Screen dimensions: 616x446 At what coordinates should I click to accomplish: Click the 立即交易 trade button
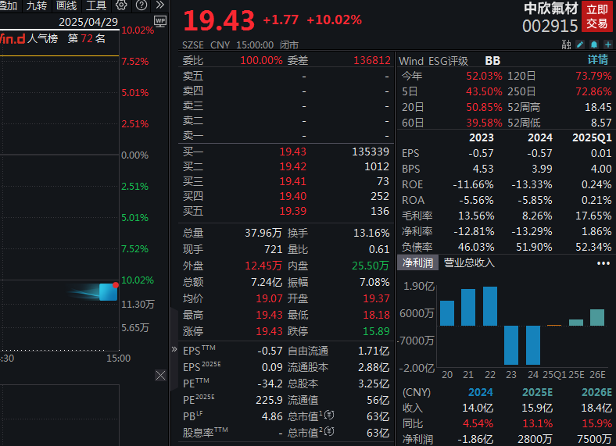tap(596, 16)
